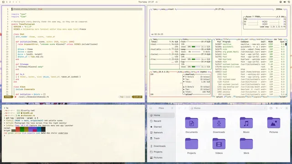Click Nice in btop proc footer
The width and height of the screenshot is (292, 164).
tap(266, 97)
